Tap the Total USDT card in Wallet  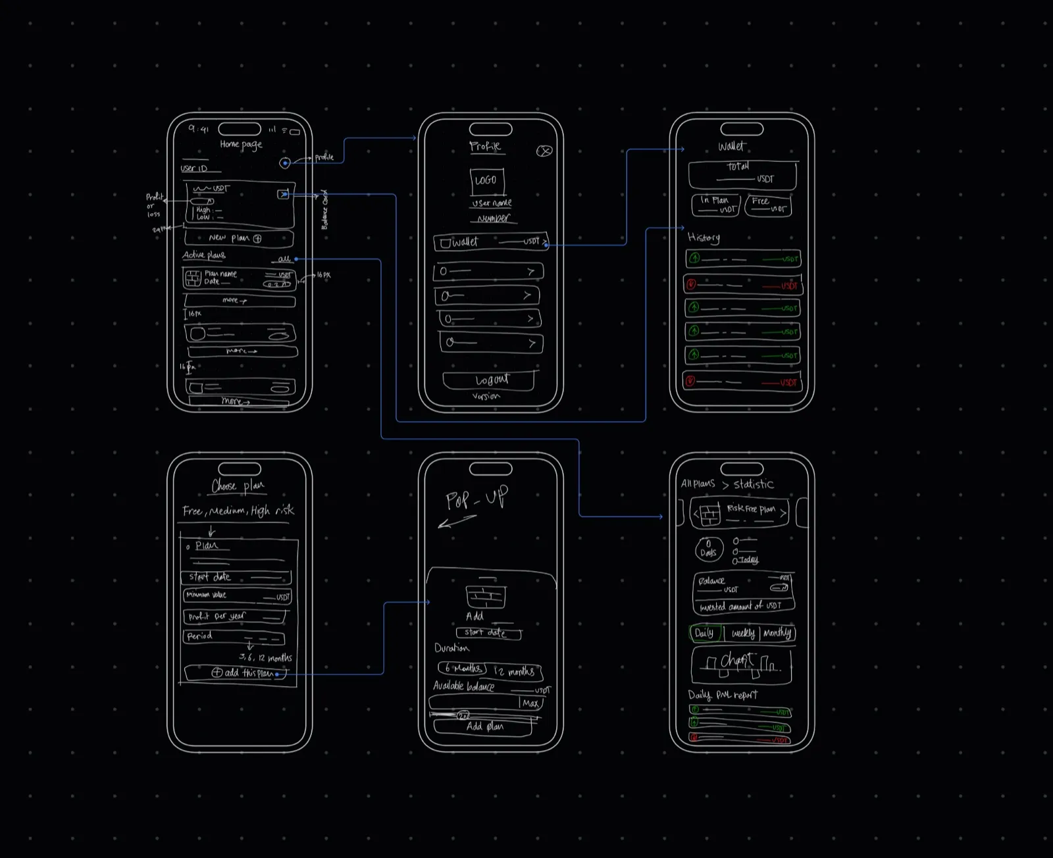[743, 174]
